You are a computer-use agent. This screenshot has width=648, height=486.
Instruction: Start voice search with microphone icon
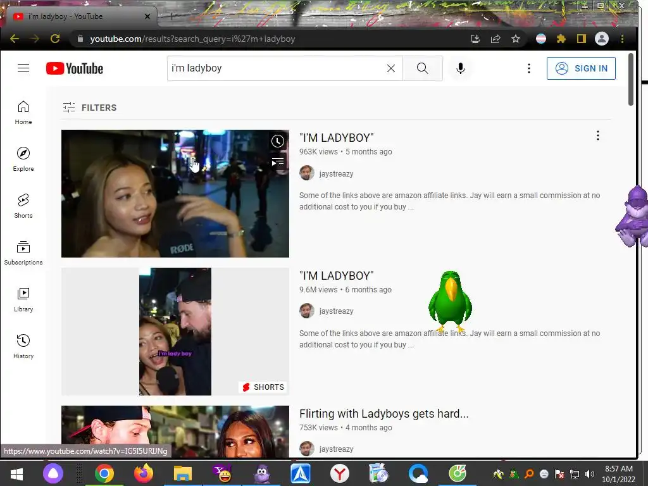[x=461, y=68]
